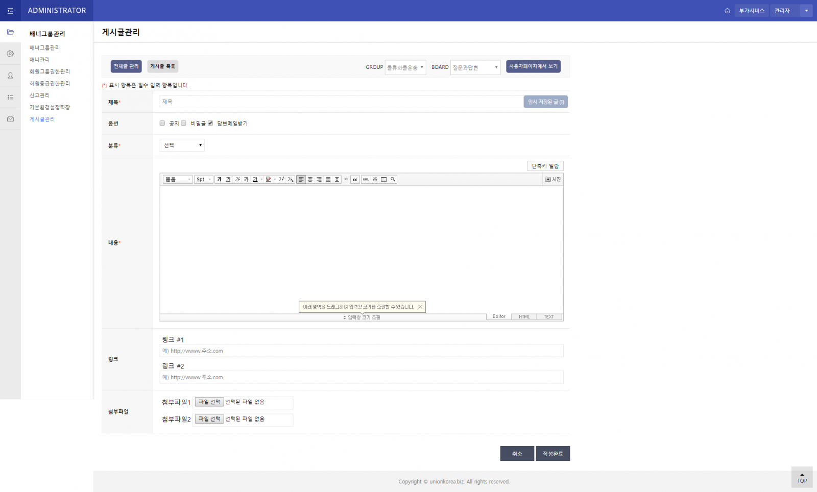Open 회원등급권한관리 in the sidebar menu
817x492 pixels.
tap(50, 83)
